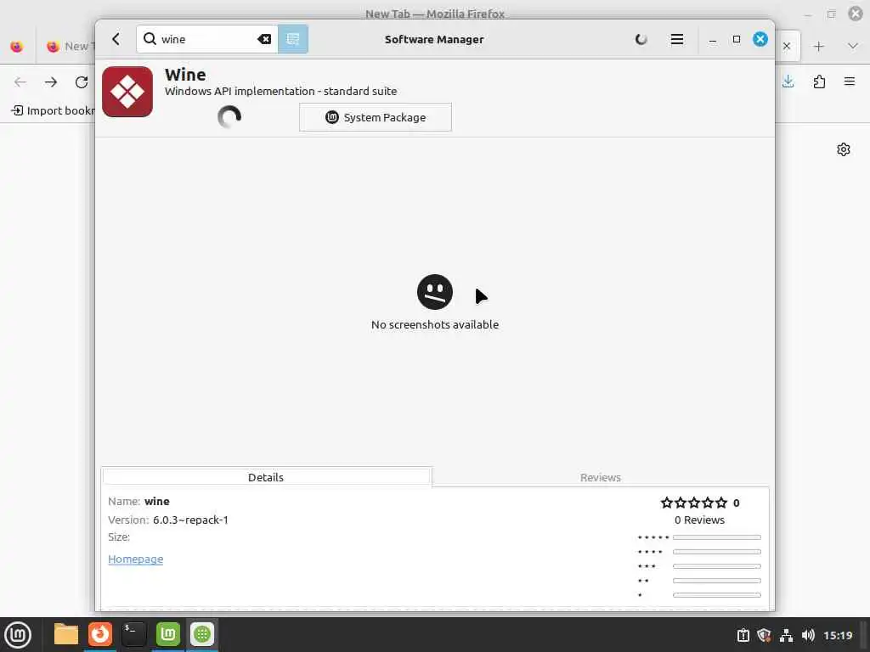Open the Linux Mint start menu
Viewport: 870px width, 652px height.
(18, 635)
